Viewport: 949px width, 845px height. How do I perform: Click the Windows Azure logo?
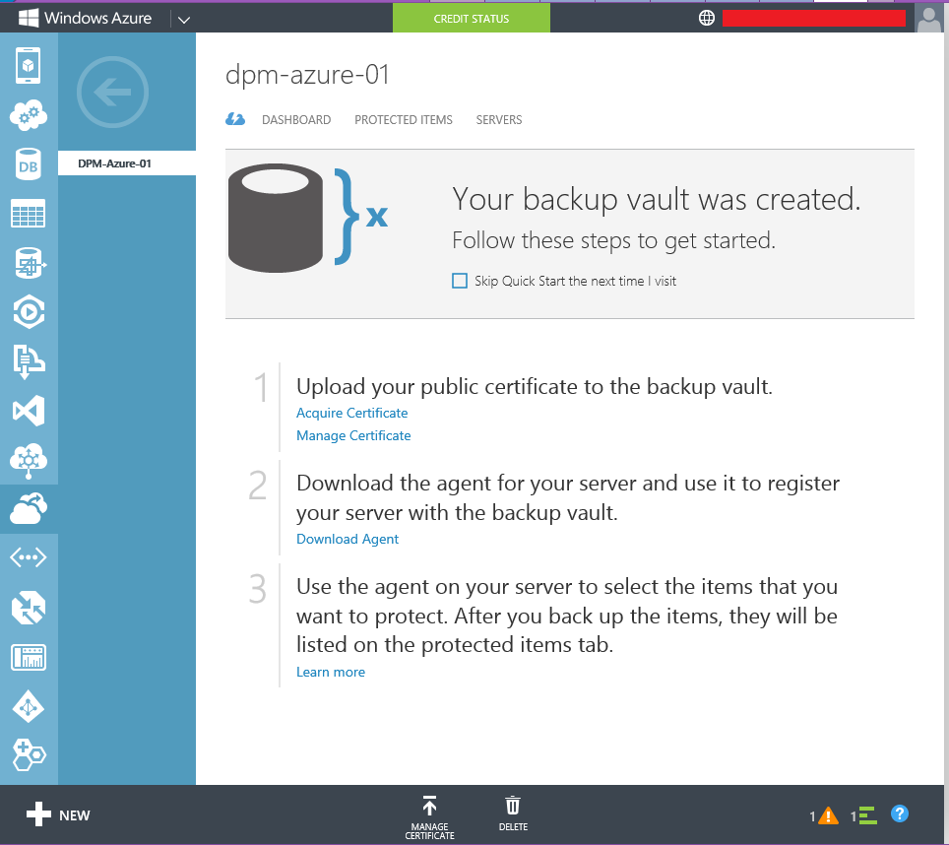click(x=85, y=18)
